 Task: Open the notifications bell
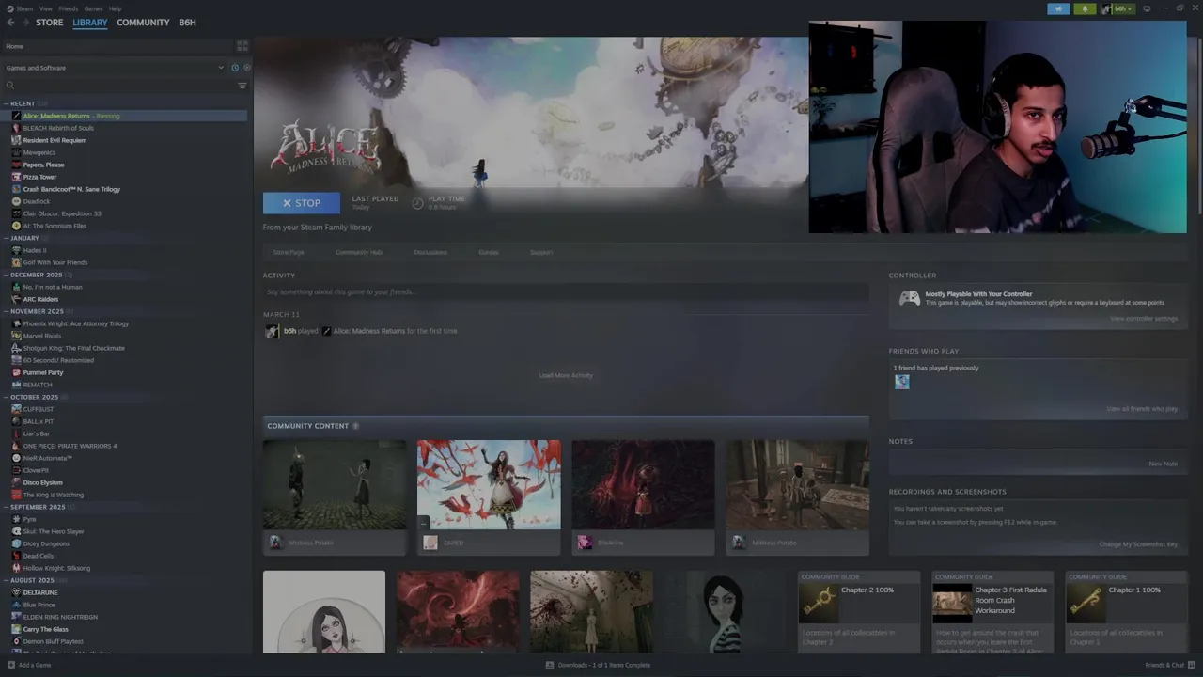coord(1086,8)
